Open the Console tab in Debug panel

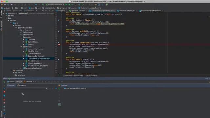[x=11, y=82]
